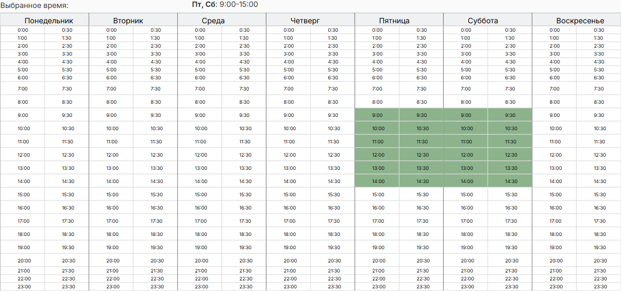Click the Суббота day header
The width and height of the screenshot is (621, 291).
point(488,21)
